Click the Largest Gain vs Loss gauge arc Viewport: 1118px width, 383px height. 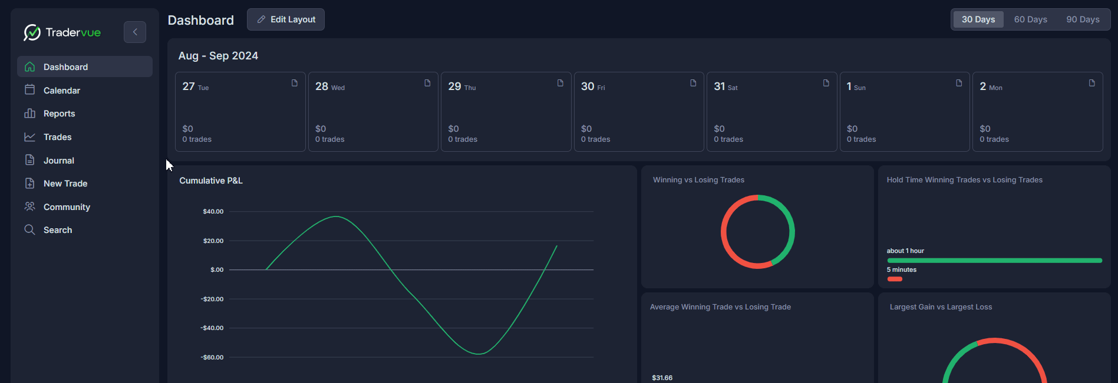pyautogui.click(x=994, y=341)
